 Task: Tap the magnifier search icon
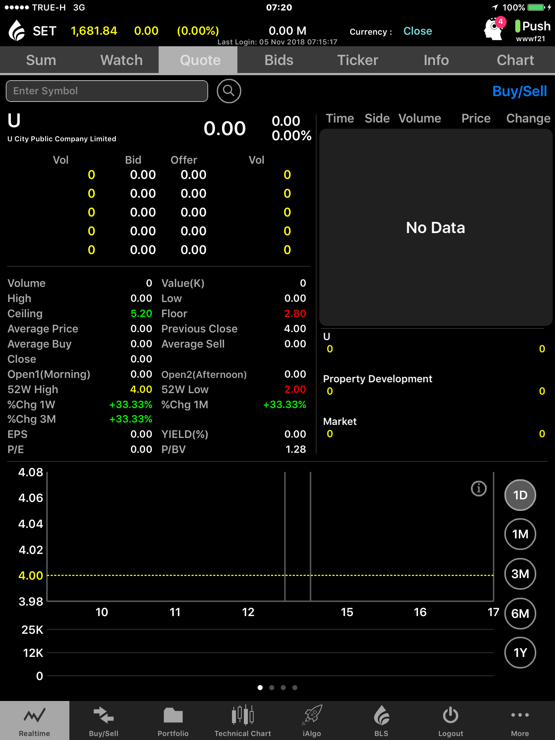click(x=229, y=91)
